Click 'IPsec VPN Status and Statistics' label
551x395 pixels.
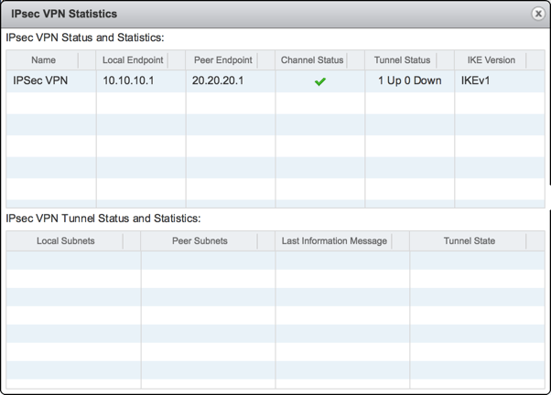click(x=85, y=37)
